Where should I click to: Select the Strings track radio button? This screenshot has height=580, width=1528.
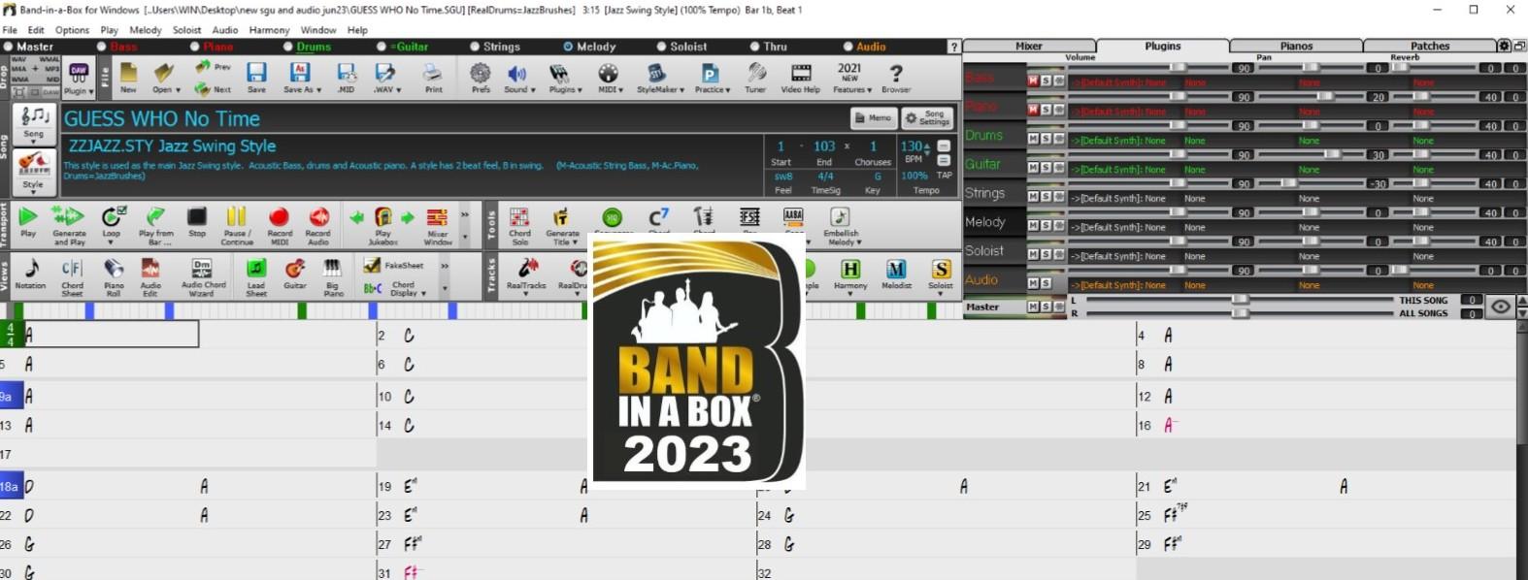(475, 47)
